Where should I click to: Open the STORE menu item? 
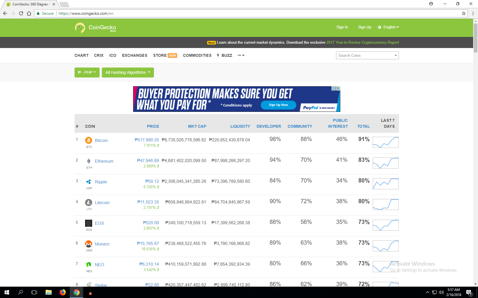(x=160, y=55)
